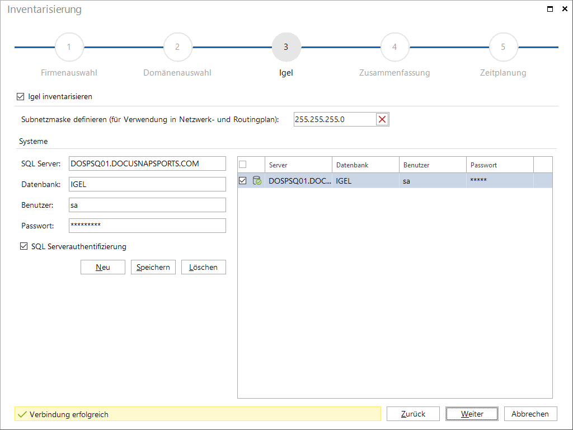
Task: Jump to step 5 circle Zeitplanung
Action: click(503, 47)
